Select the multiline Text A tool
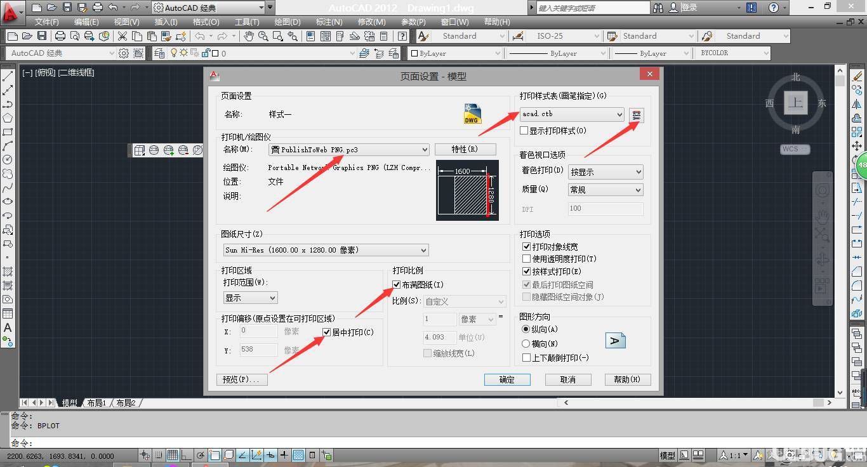 (8, 327)
